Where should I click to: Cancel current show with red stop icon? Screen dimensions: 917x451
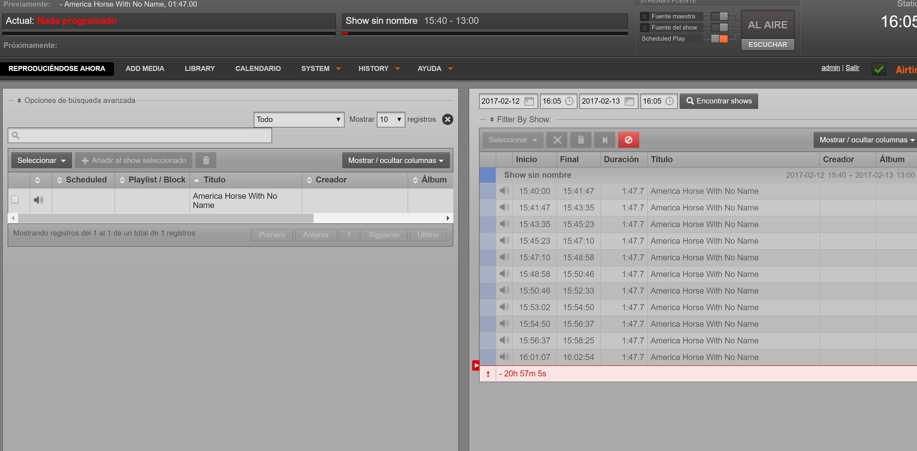[x=629, y=140]
